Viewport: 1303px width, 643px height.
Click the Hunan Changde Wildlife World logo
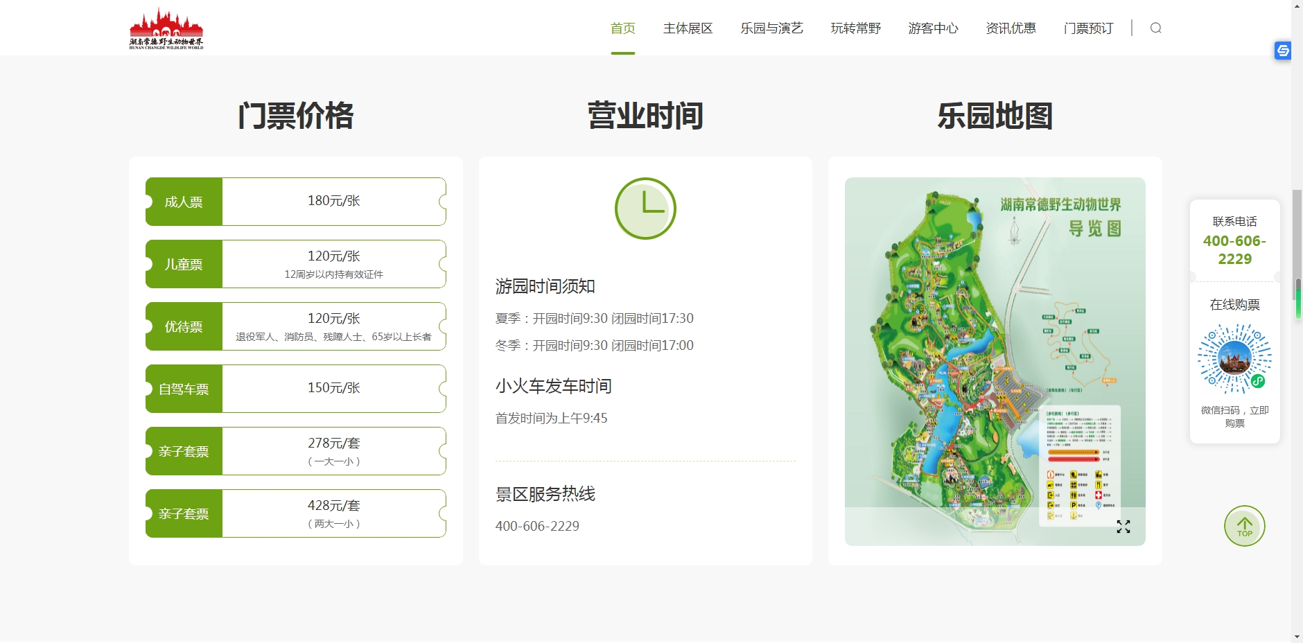tap(166, 28)
